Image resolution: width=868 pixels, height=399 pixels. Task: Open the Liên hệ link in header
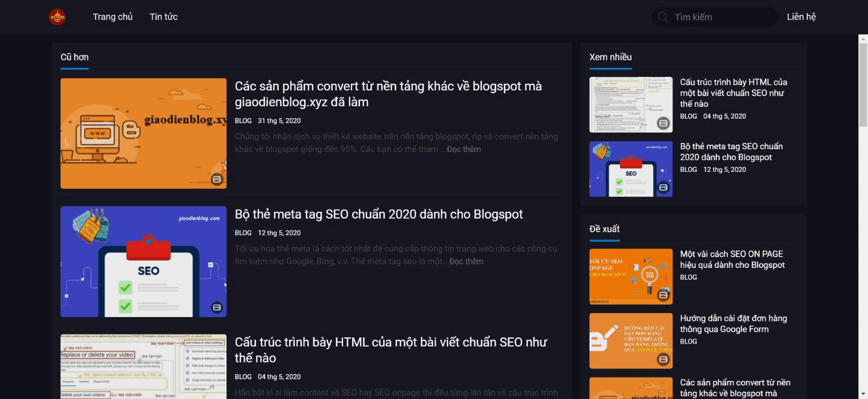pos(801,17)
